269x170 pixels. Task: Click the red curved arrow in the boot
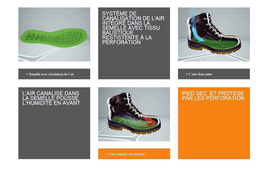click(x=149, y=121)
